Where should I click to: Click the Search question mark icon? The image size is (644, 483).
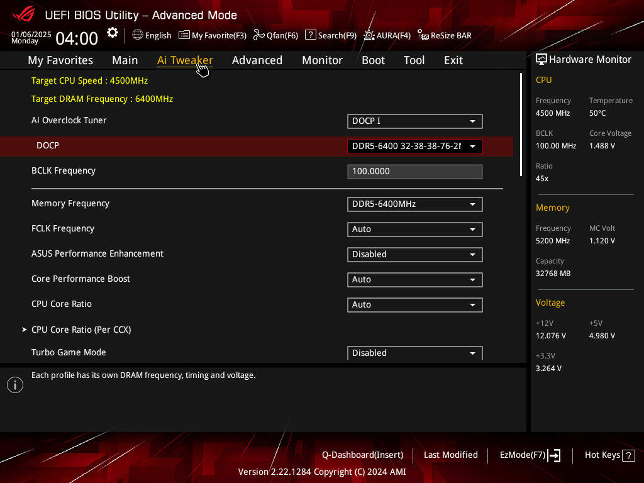[x=311, y=35]
